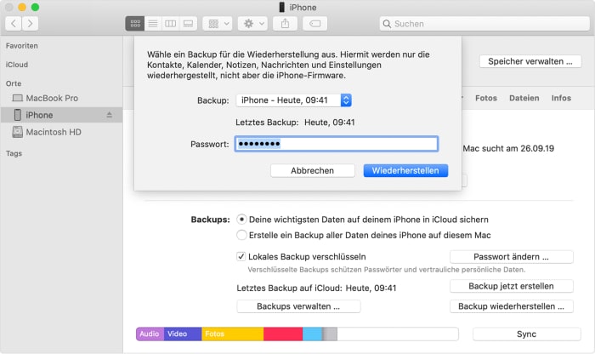The image size is (595, 354).
Task: Select backup on this Mac radio option
Action: click(x=242, y=235)
